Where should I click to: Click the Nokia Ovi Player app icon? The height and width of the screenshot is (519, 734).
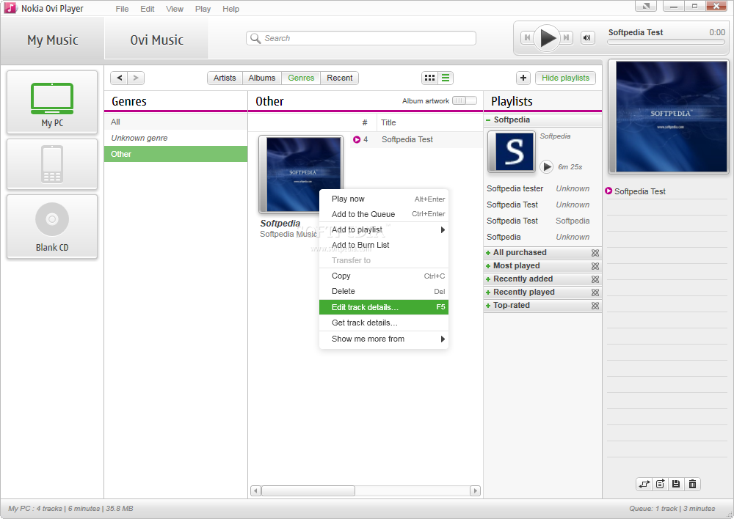click(x=10, y=8)
